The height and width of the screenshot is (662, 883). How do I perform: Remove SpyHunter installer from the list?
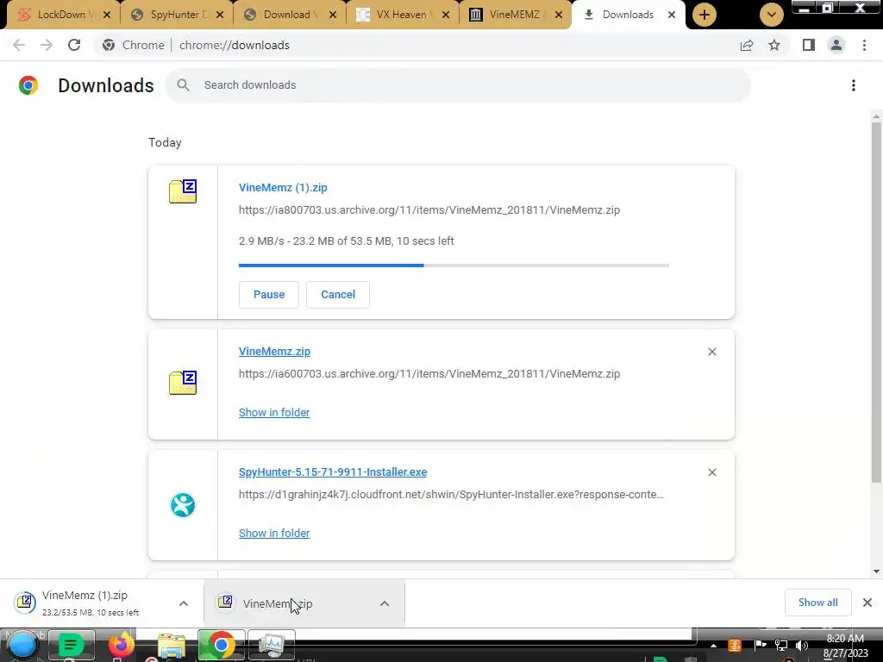click(711, 472)
